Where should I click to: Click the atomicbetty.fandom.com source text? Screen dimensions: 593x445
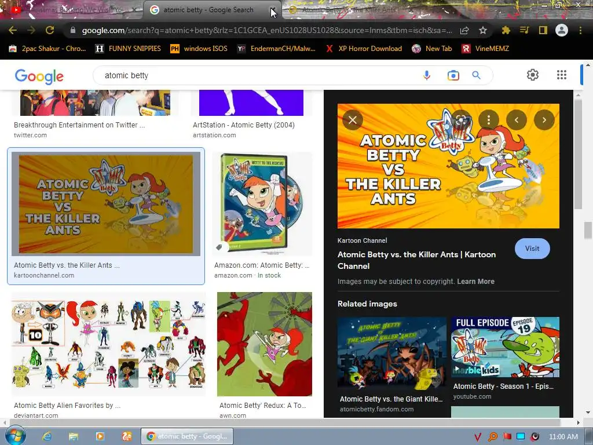coord(376,409)
